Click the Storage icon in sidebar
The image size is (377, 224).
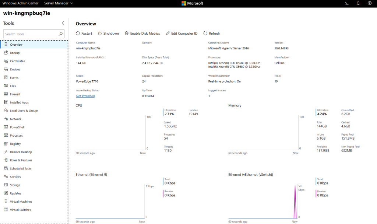point(6,185)
